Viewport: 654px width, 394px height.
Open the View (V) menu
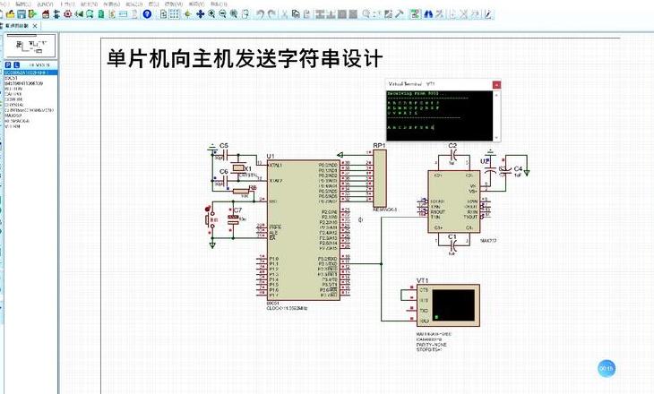(x=45, y=4)
